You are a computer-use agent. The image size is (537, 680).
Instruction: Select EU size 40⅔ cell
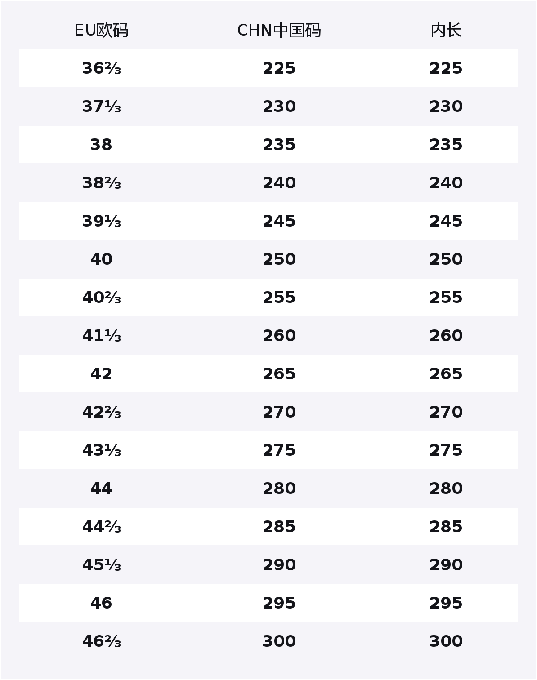(x=101, y=298)
